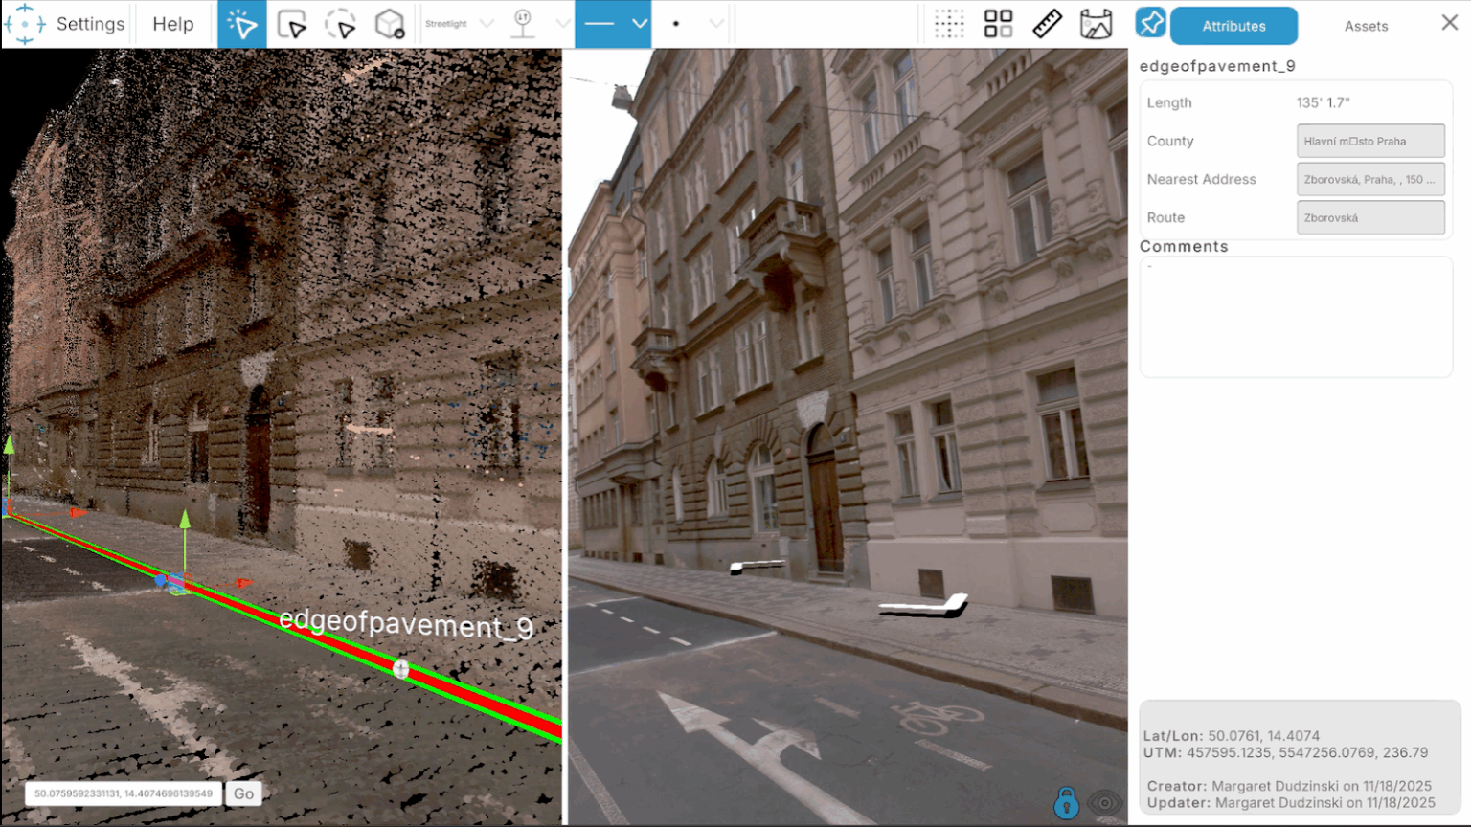Click the latitude longitude input field
Viewport: 1471px width, 827px height.
tap(122, 793)
